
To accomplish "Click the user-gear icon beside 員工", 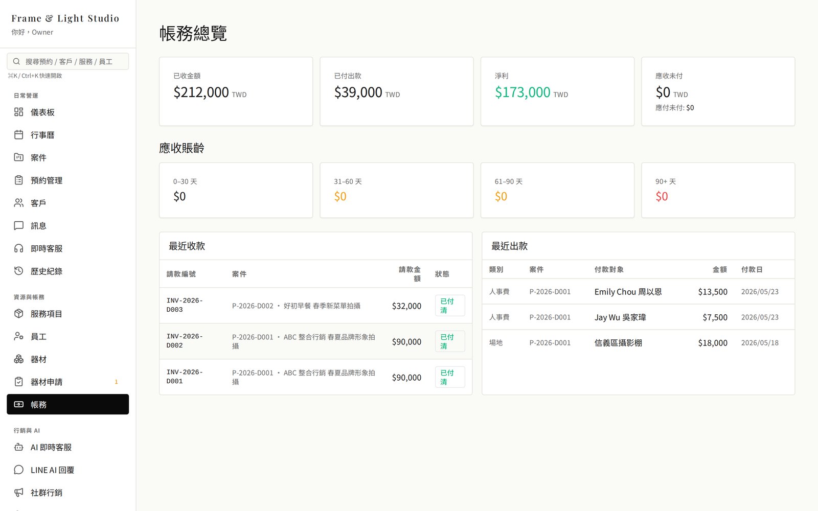I will 19,336.
